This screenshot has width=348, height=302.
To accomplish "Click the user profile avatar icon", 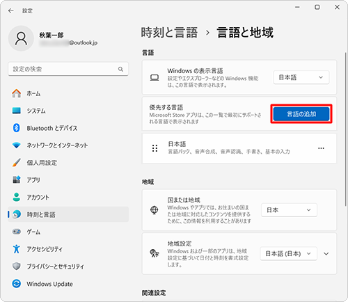I will pos(21,38).
